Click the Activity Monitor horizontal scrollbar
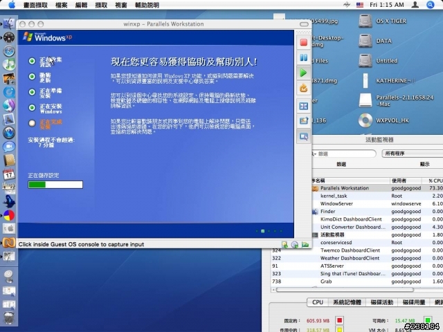This screenshot has height=332, width=443. [345, 290]
